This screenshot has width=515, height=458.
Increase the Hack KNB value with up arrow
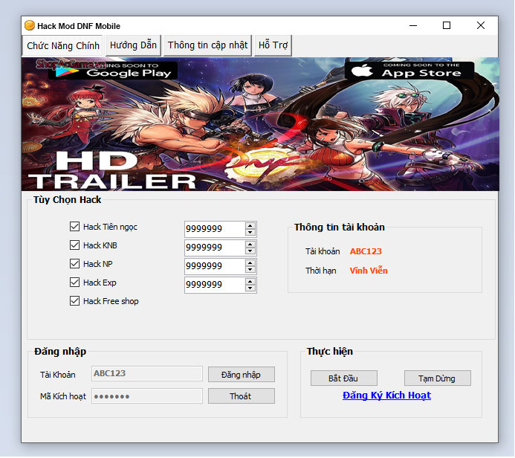click(x=250, y=244)
